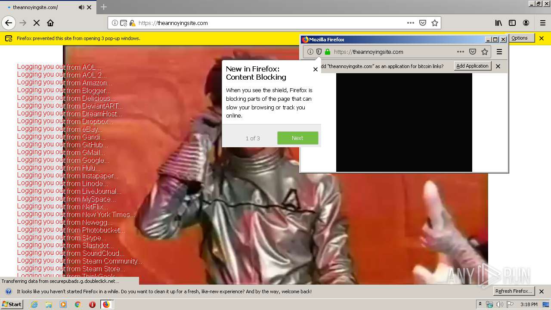Open the Windows Start menu
This screenshot has height=310, width=551.
pos(12,304)
